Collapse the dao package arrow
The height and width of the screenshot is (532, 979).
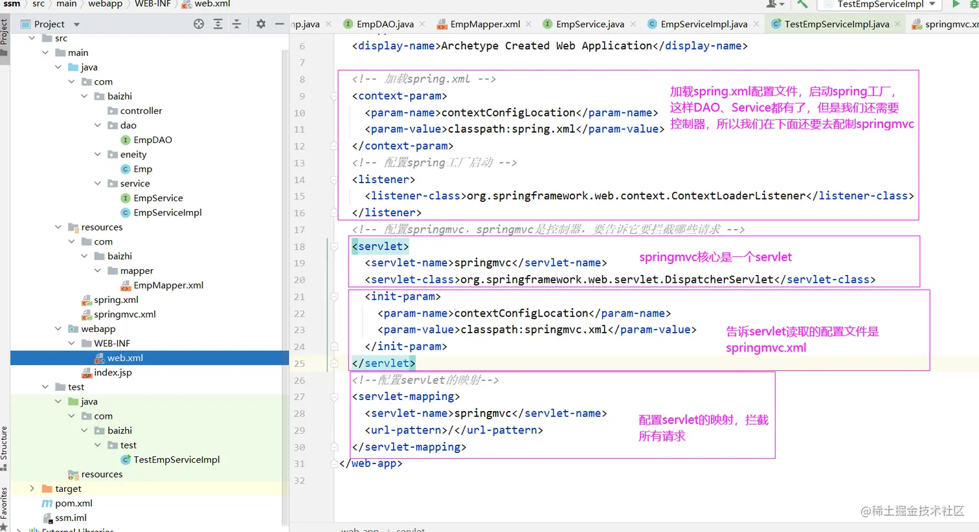pos(98,125)
